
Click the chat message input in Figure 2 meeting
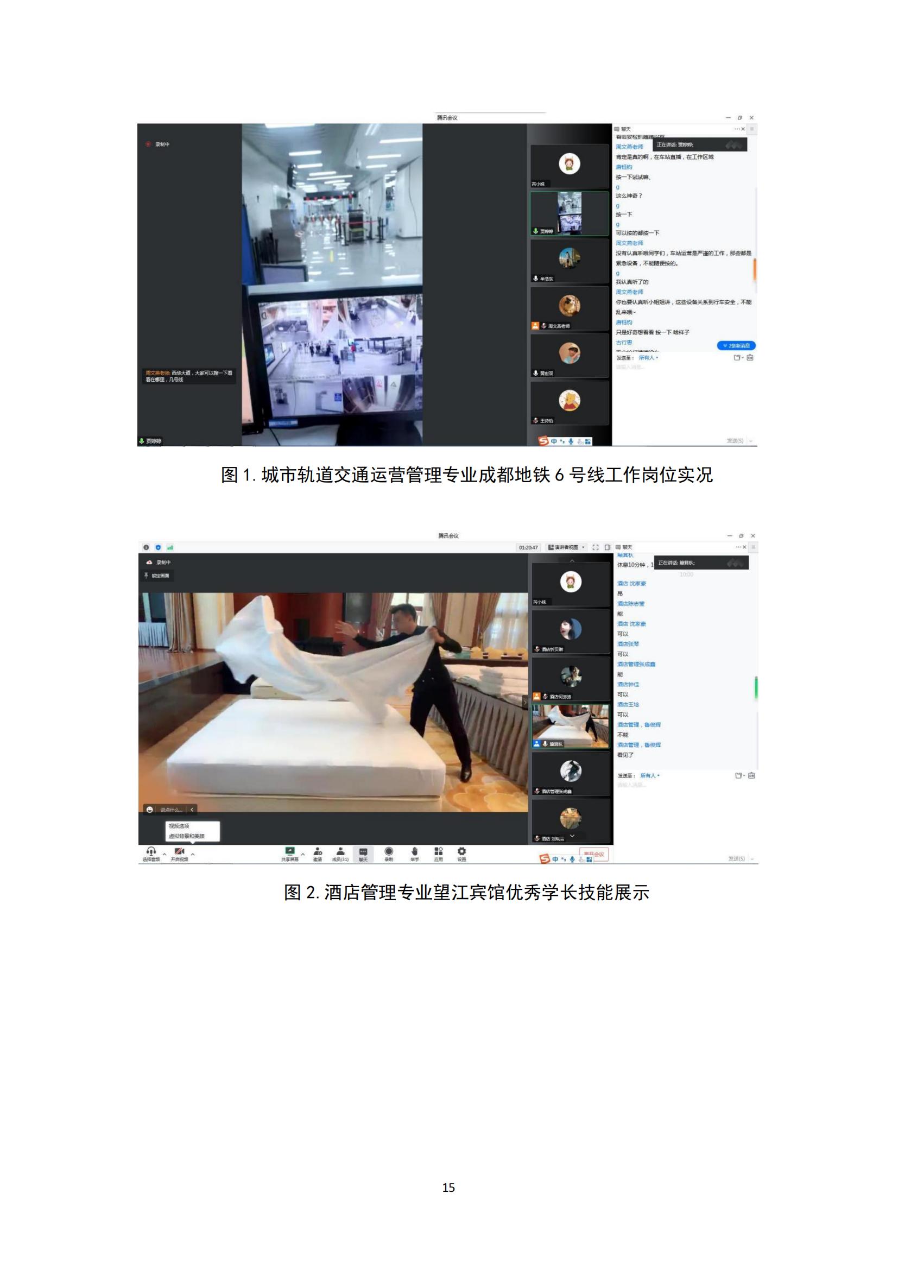[685, 816]
